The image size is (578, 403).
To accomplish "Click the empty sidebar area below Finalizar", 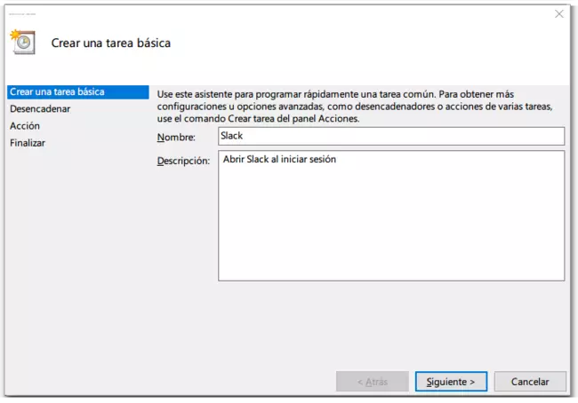I will pos(76,266).
